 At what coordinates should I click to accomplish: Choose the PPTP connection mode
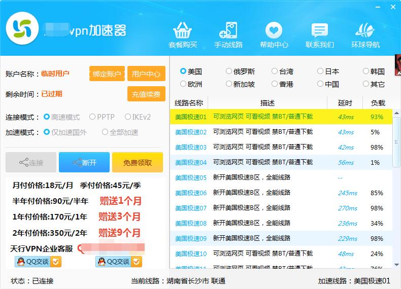[92, 117]
